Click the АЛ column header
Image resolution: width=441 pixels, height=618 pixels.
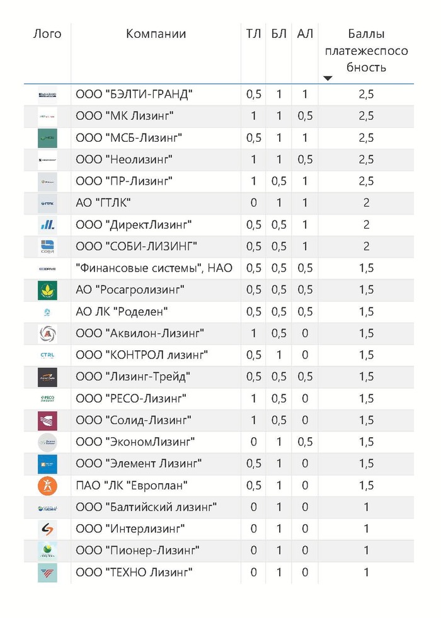click(x=305, y=34)
